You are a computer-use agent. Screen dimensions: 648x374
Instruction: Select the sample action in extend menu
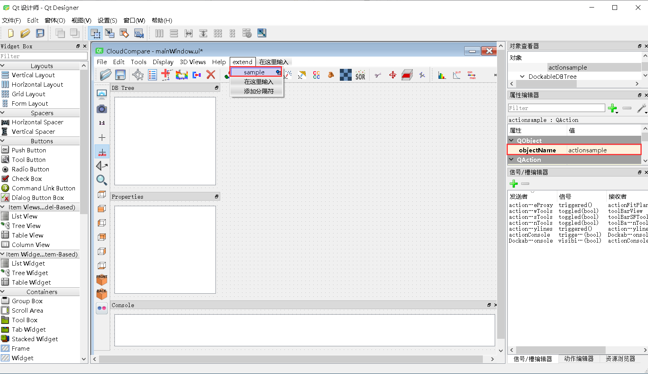[256, 72]
